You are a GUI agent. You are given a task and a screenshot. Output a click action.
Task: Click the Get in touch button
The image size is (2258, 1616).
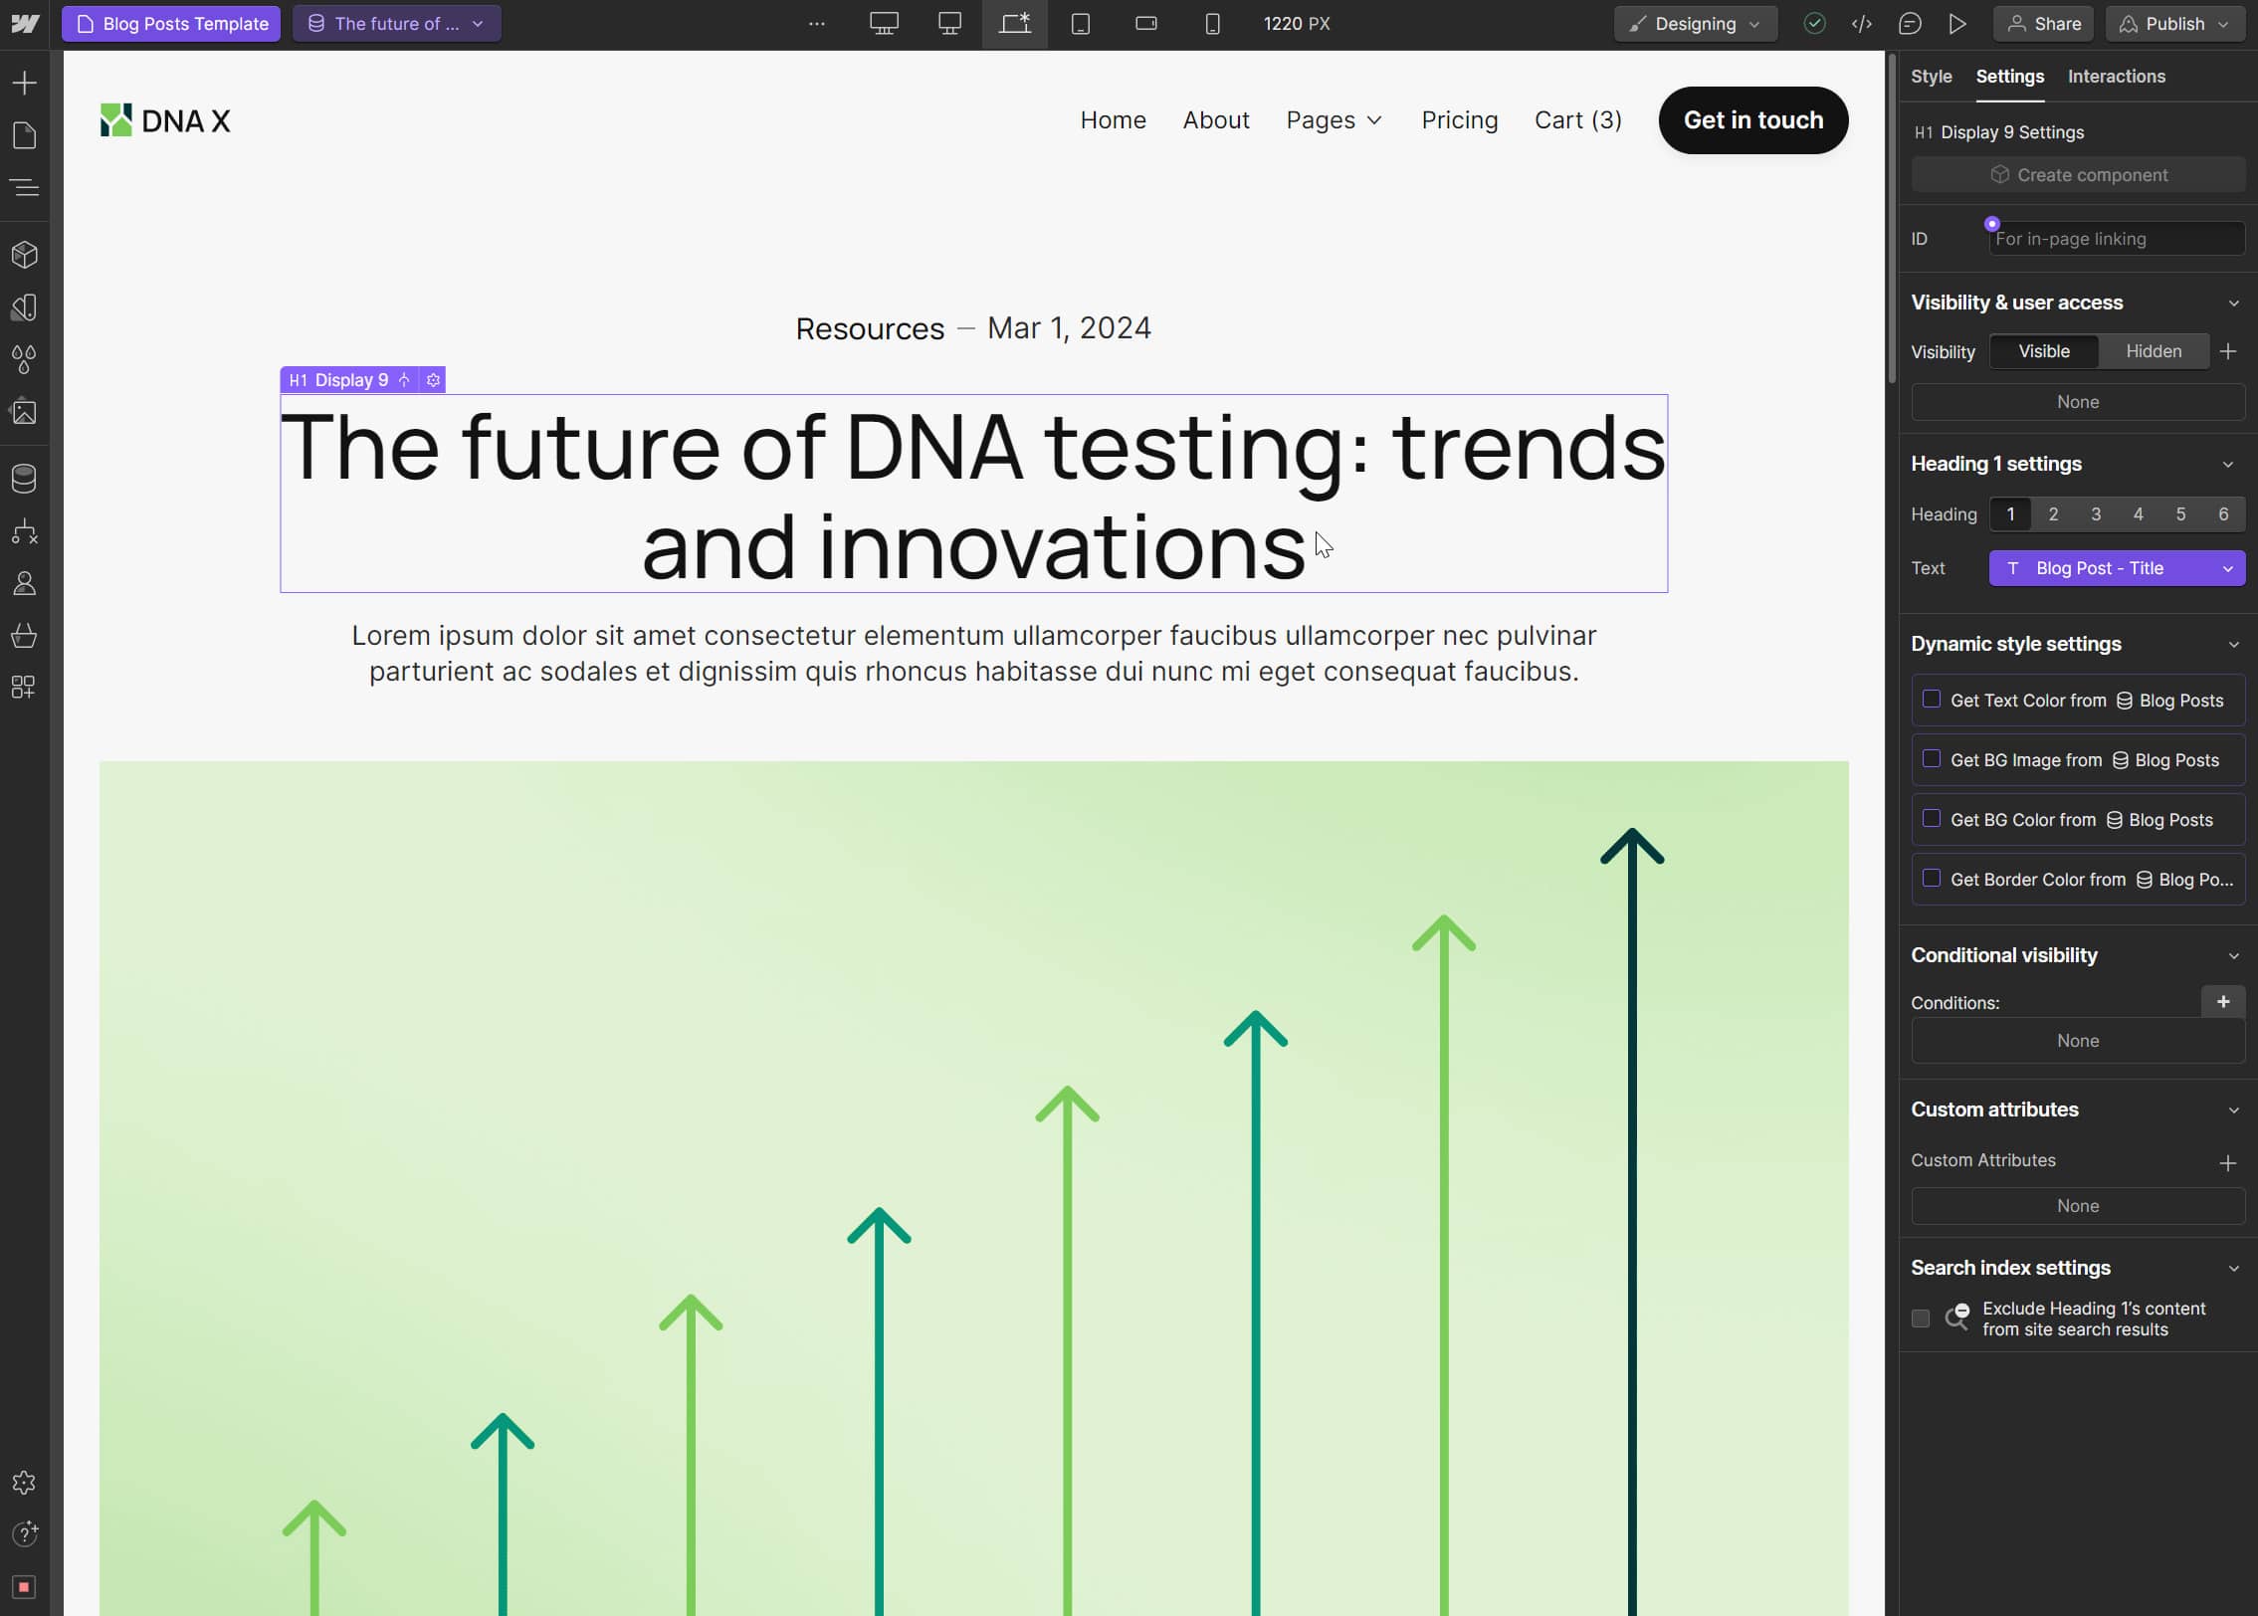(1752, 120)
